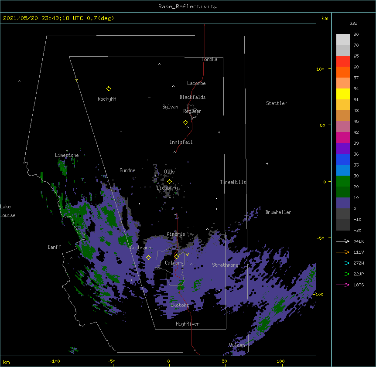Click the purple 10 dBZ color swatch
The height and width of the screenshot is (367, 376).
343,203
